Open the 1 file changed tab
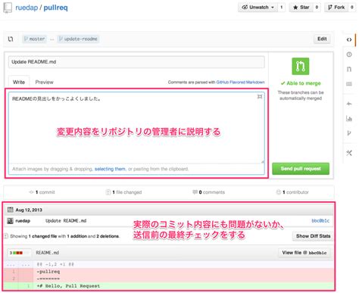Viewport: 359px width, 293px height. point(123,192)
